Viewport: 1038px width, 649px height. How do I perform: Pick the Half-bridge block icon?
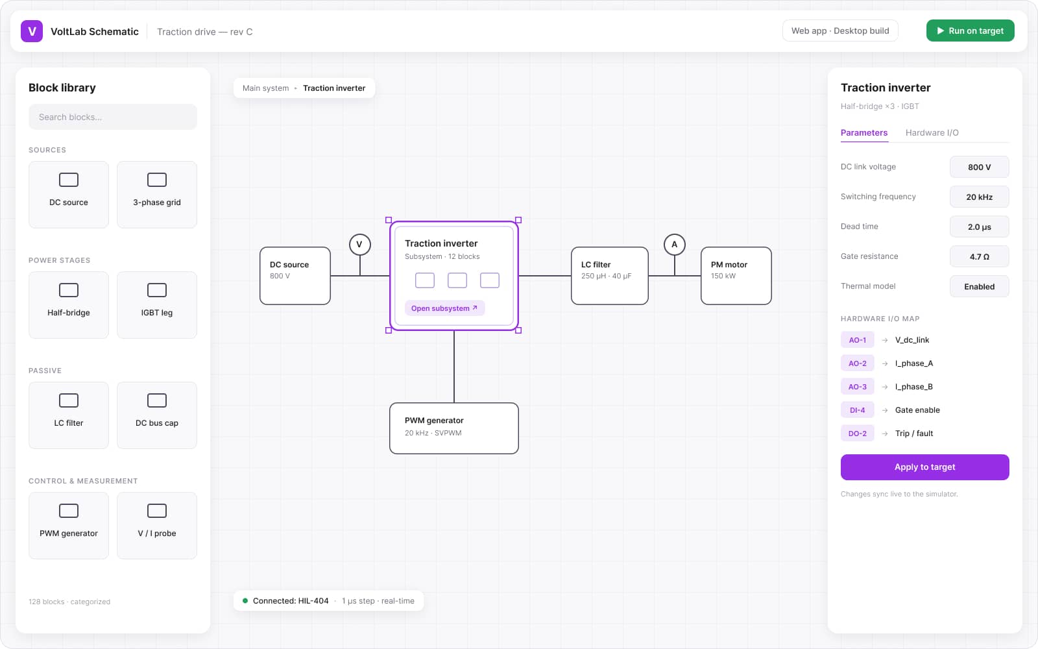69,290
